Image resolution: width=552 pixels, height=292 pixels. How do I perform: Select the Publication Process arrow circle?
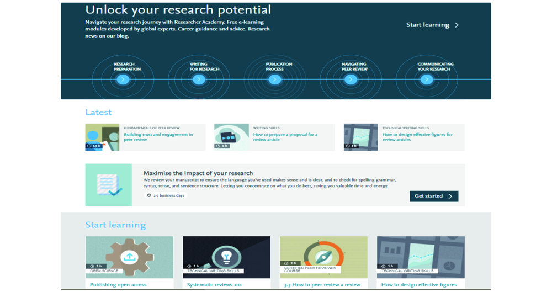coord(274,79)
